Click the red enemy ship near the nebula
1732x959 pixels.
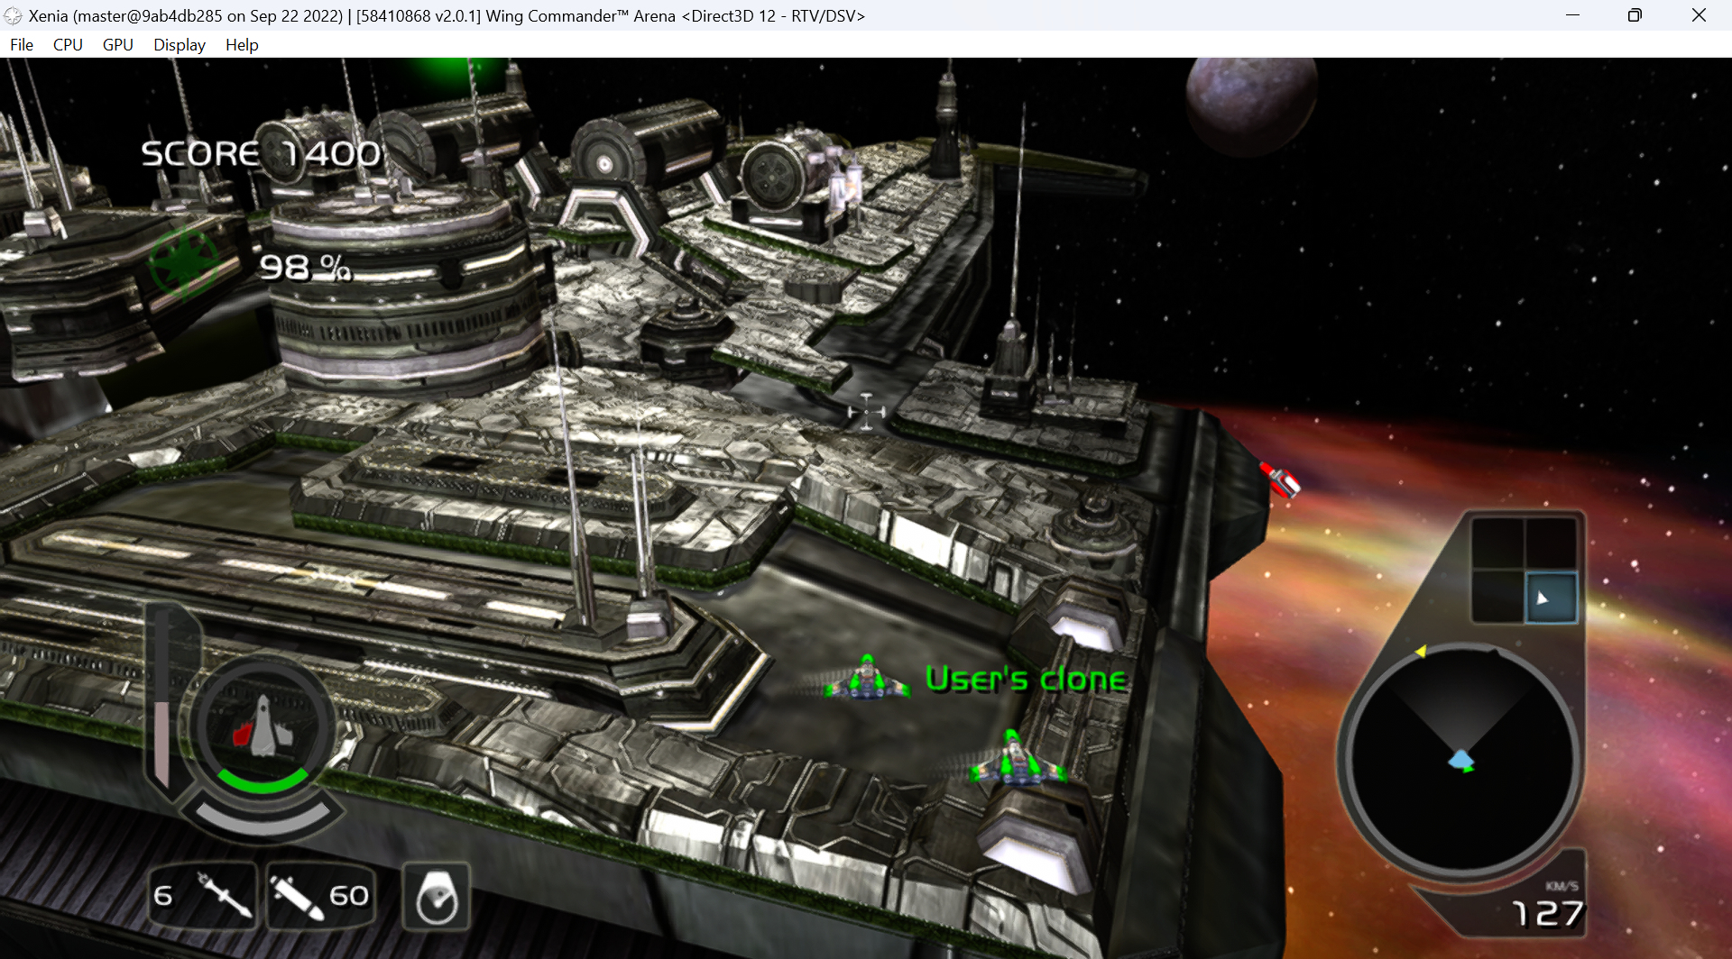click(1280, 479)
